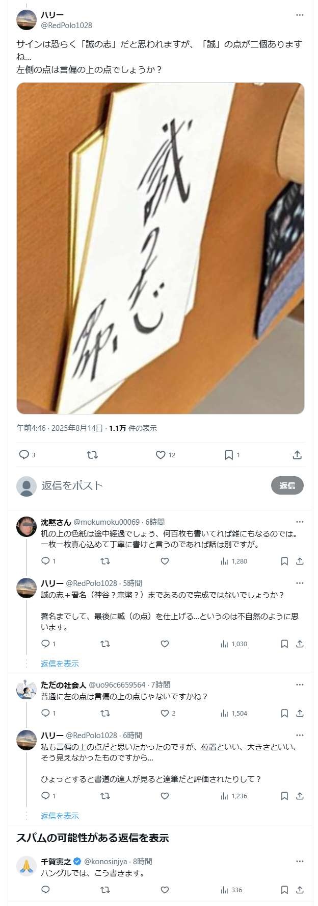Show スパムの可能性がある返信を表示 section

pyautogui.click(x=93, y=838)
